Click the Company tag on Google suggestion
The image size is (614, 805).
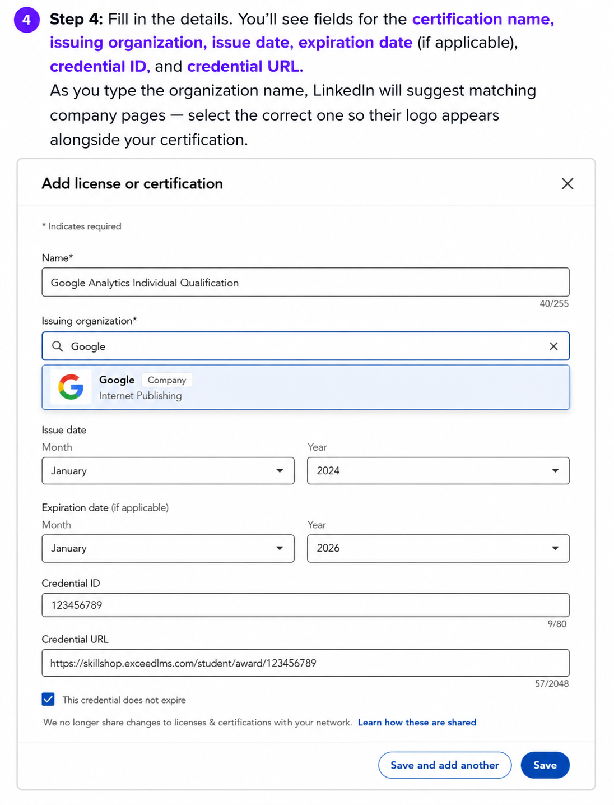(x=167, y=380)
